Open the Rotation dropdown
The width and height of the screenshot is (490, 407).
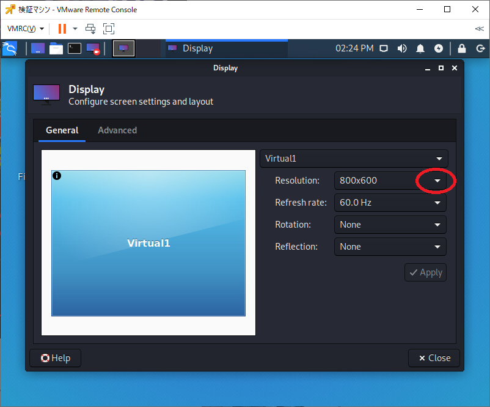[390, 225]
